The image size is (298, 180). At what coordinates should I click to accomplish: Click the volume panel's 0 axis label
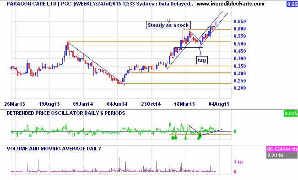click(x=235, y=172)
